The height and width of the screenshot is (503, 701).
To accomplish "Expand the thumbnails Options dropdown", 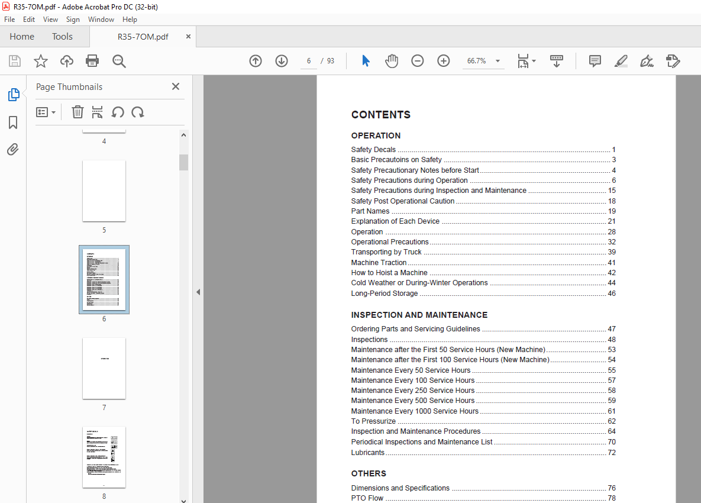I will pos(46,112).
